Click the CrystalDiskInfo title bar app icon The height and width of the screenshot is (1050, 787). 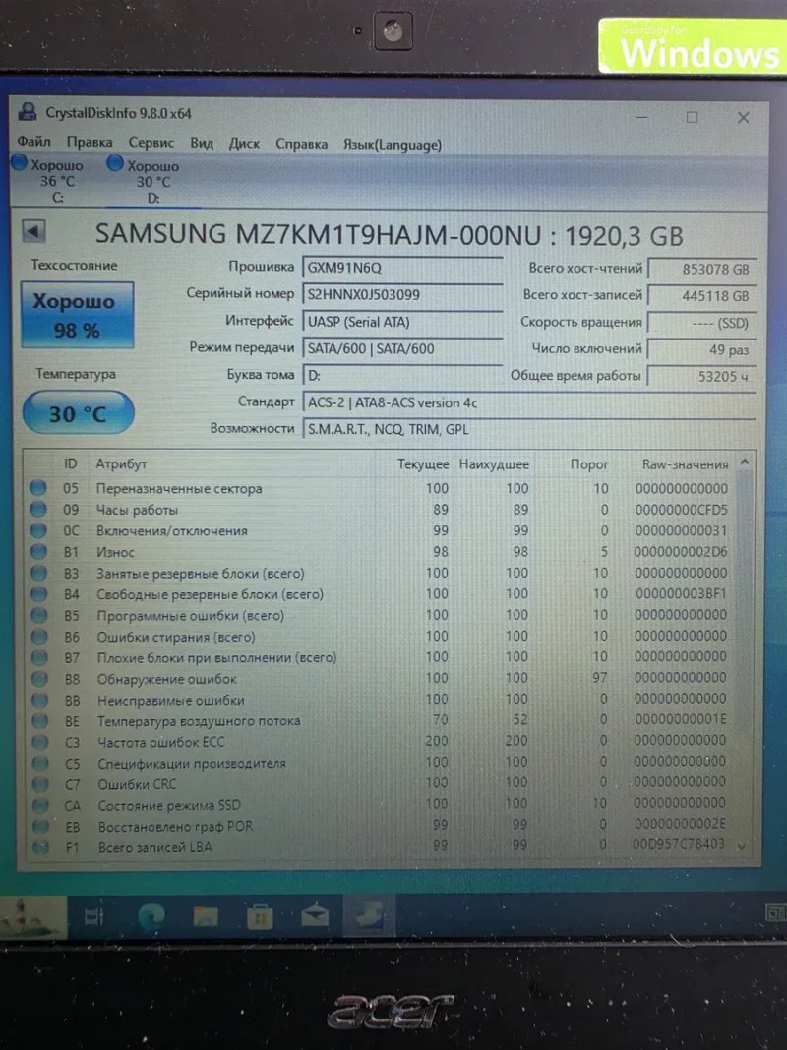pos(27,111)
